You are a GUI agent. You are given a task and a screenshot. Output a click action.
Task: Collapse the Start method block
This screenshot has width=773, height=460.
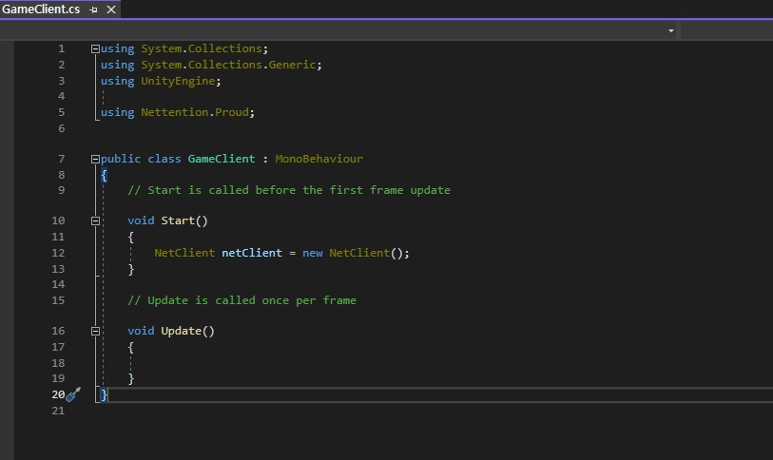click(x=94, y=220)
